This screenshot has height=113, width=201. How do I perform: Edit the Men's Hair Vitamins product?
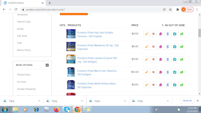point(146,72)
